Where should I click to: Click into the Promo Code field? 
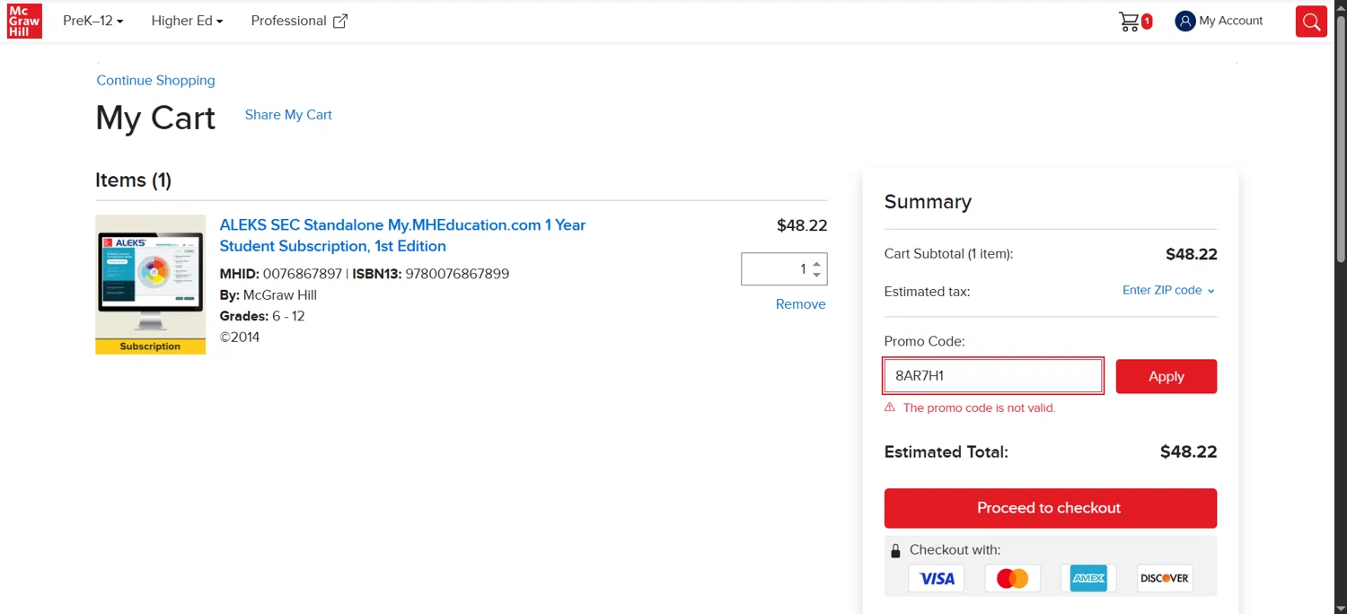tap(993, 376)
